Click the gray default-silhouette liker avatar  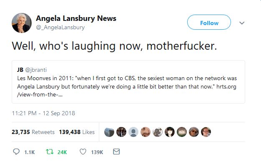click(x=133, y=132)
